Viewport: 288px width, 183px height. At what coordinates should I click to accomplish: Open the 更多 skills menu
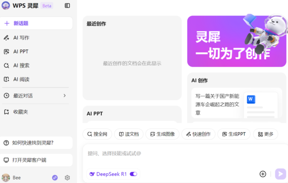coord(265,134)
